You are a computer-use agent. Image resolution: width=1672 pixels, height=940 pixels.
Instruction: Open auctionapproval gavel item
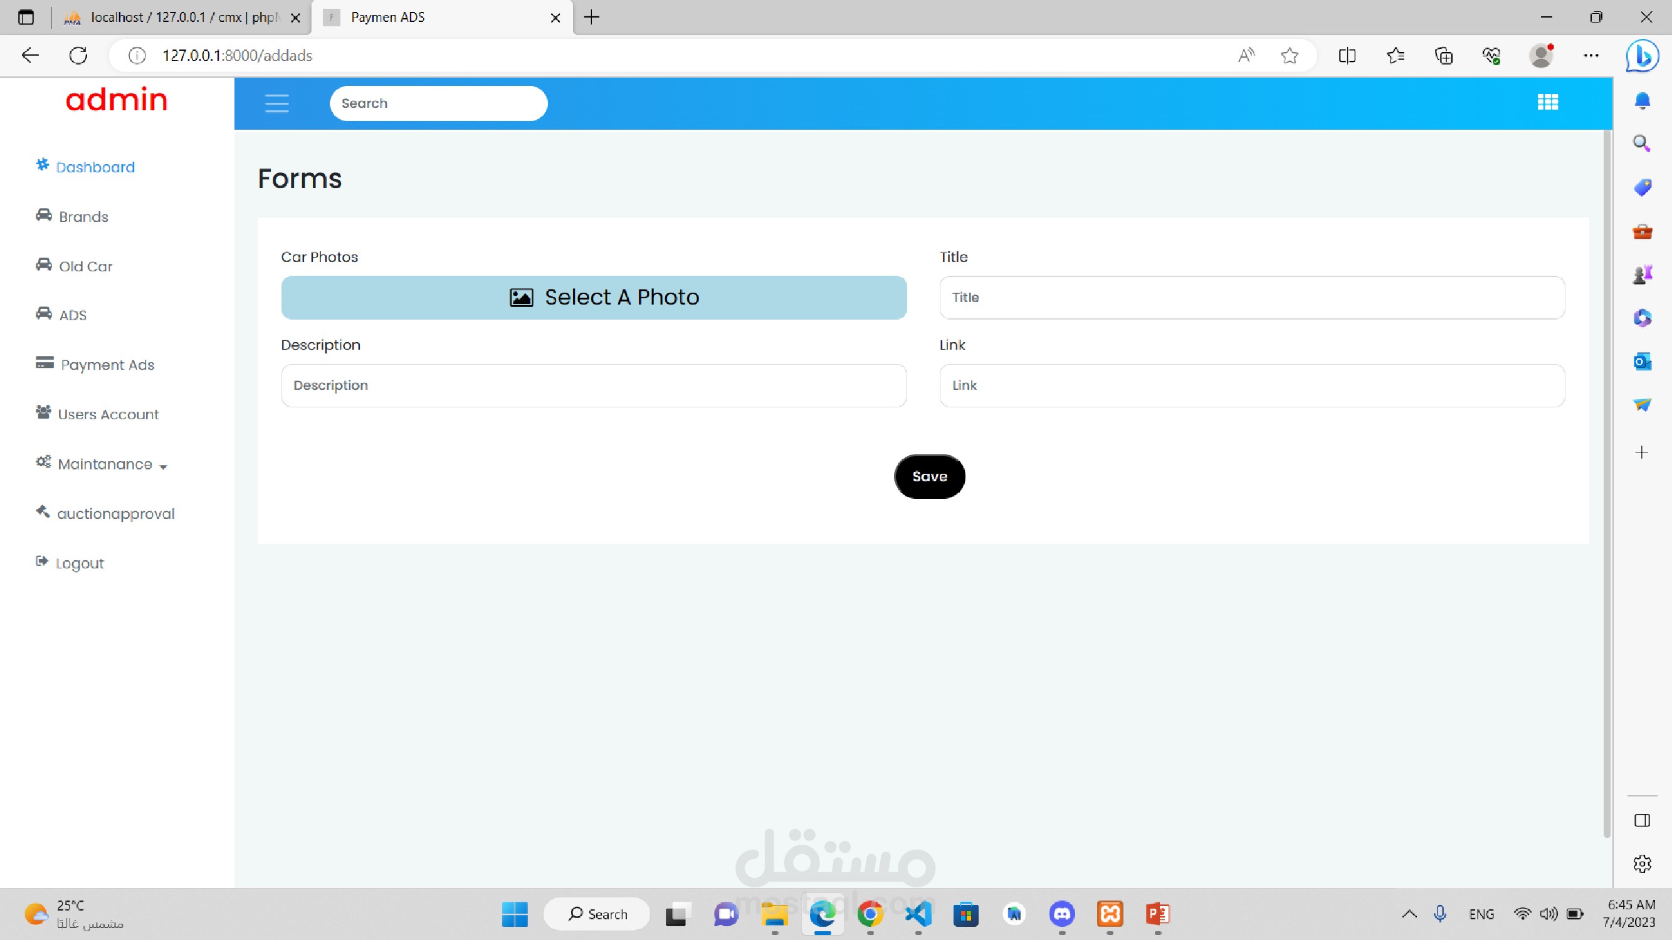click(x=115, y=513)
